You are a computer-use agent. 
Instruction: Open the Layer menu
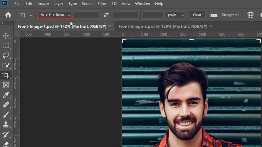tap(58, 4)
